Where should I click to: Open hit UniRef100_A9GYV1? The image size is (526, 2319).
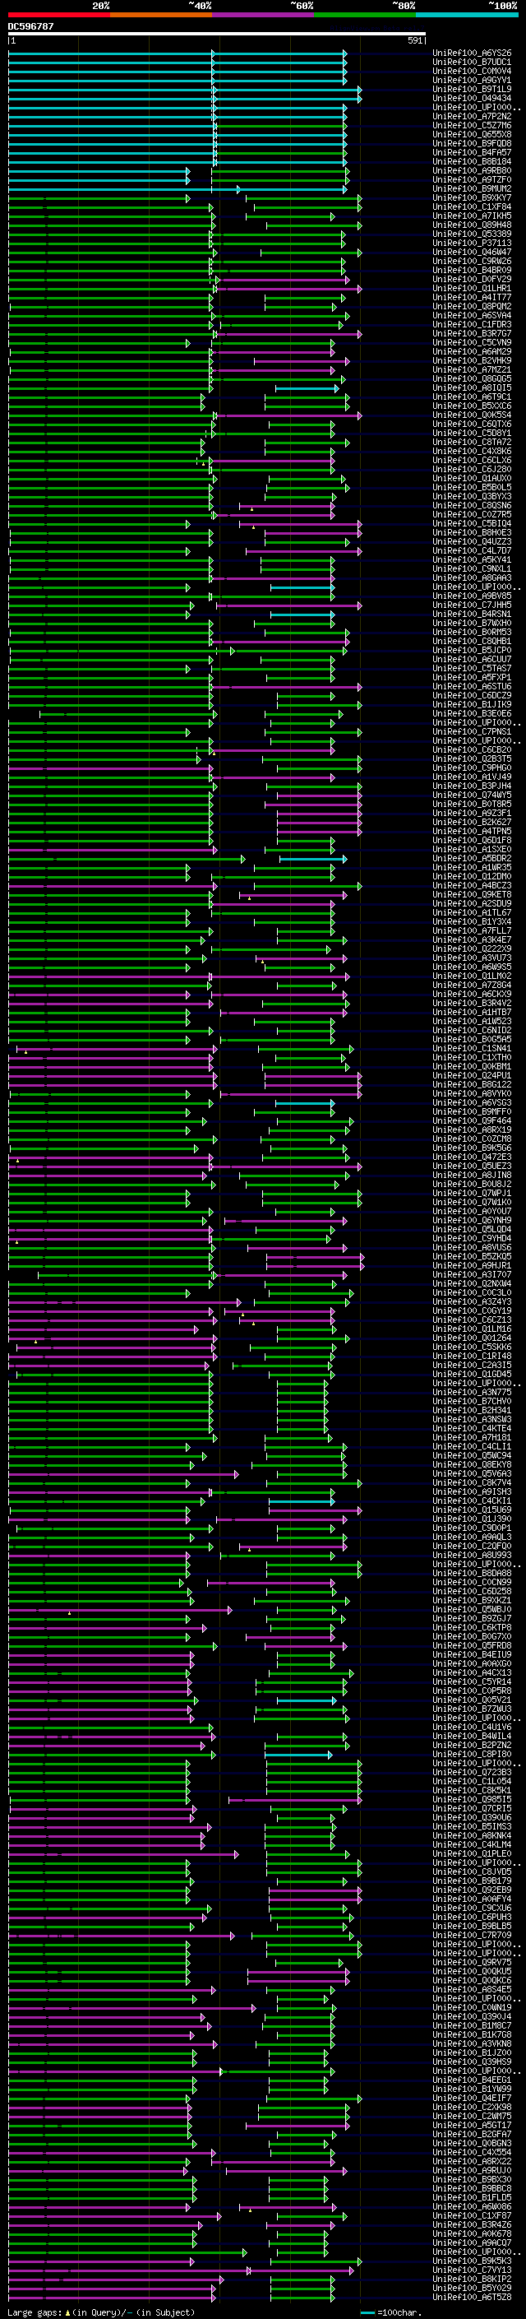coord(472,80)
